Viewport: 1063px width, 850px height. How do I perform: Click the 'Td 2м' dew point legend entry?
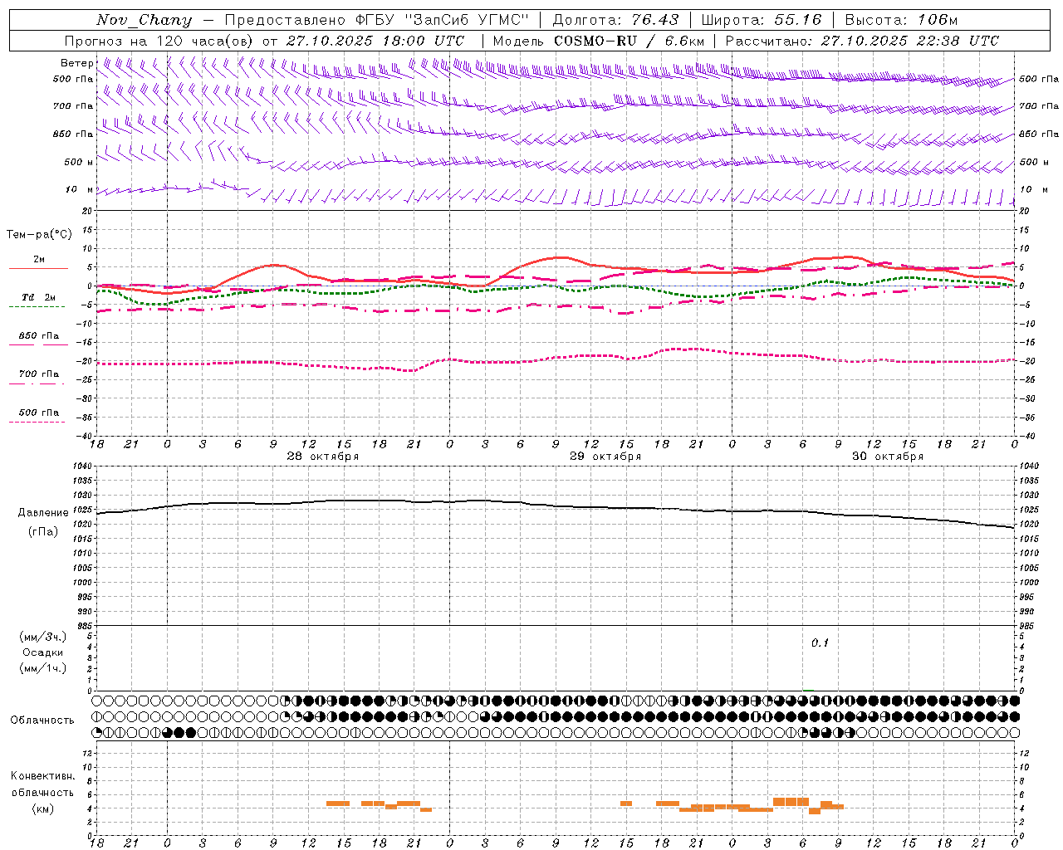point(39,297)
